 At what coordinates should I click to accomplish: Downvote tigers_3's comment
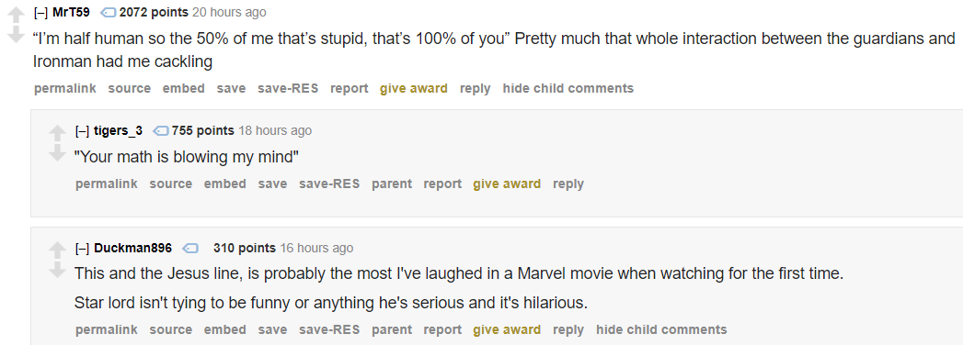(x=57, y=153)
